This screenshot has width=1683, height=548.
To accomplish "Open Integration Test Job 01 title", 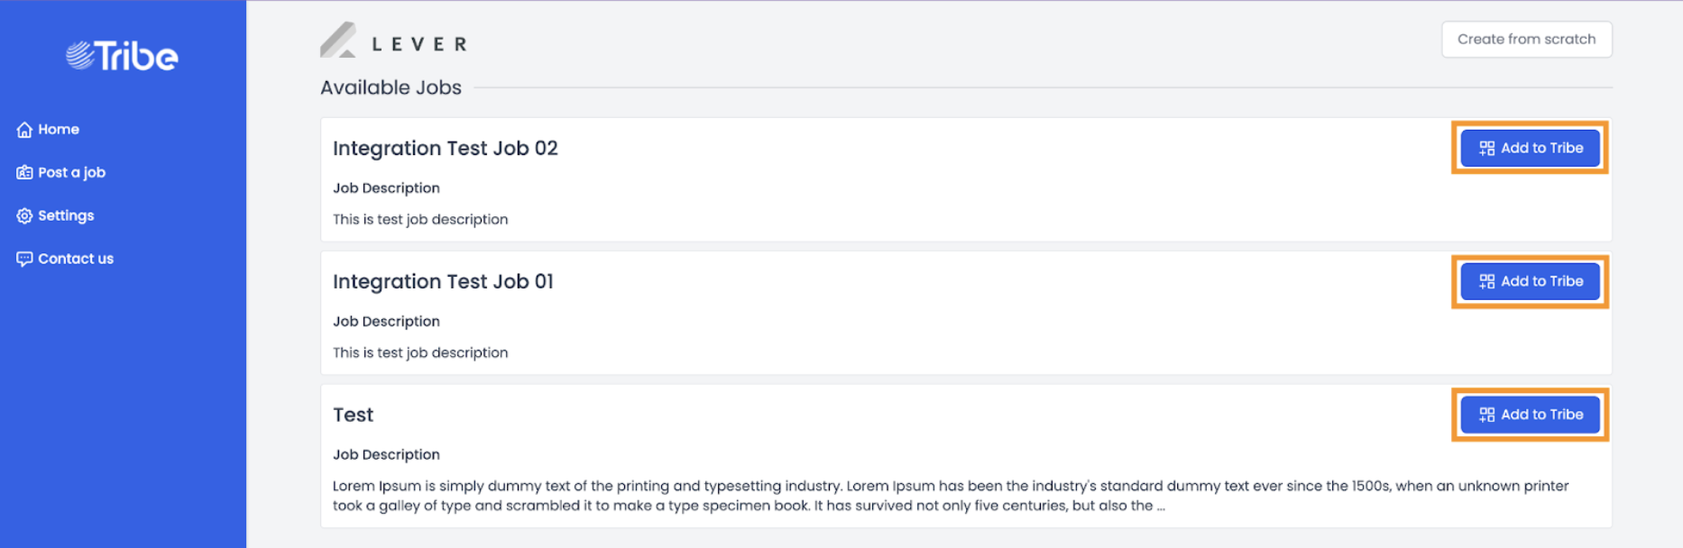I will [x=443, y=281].
